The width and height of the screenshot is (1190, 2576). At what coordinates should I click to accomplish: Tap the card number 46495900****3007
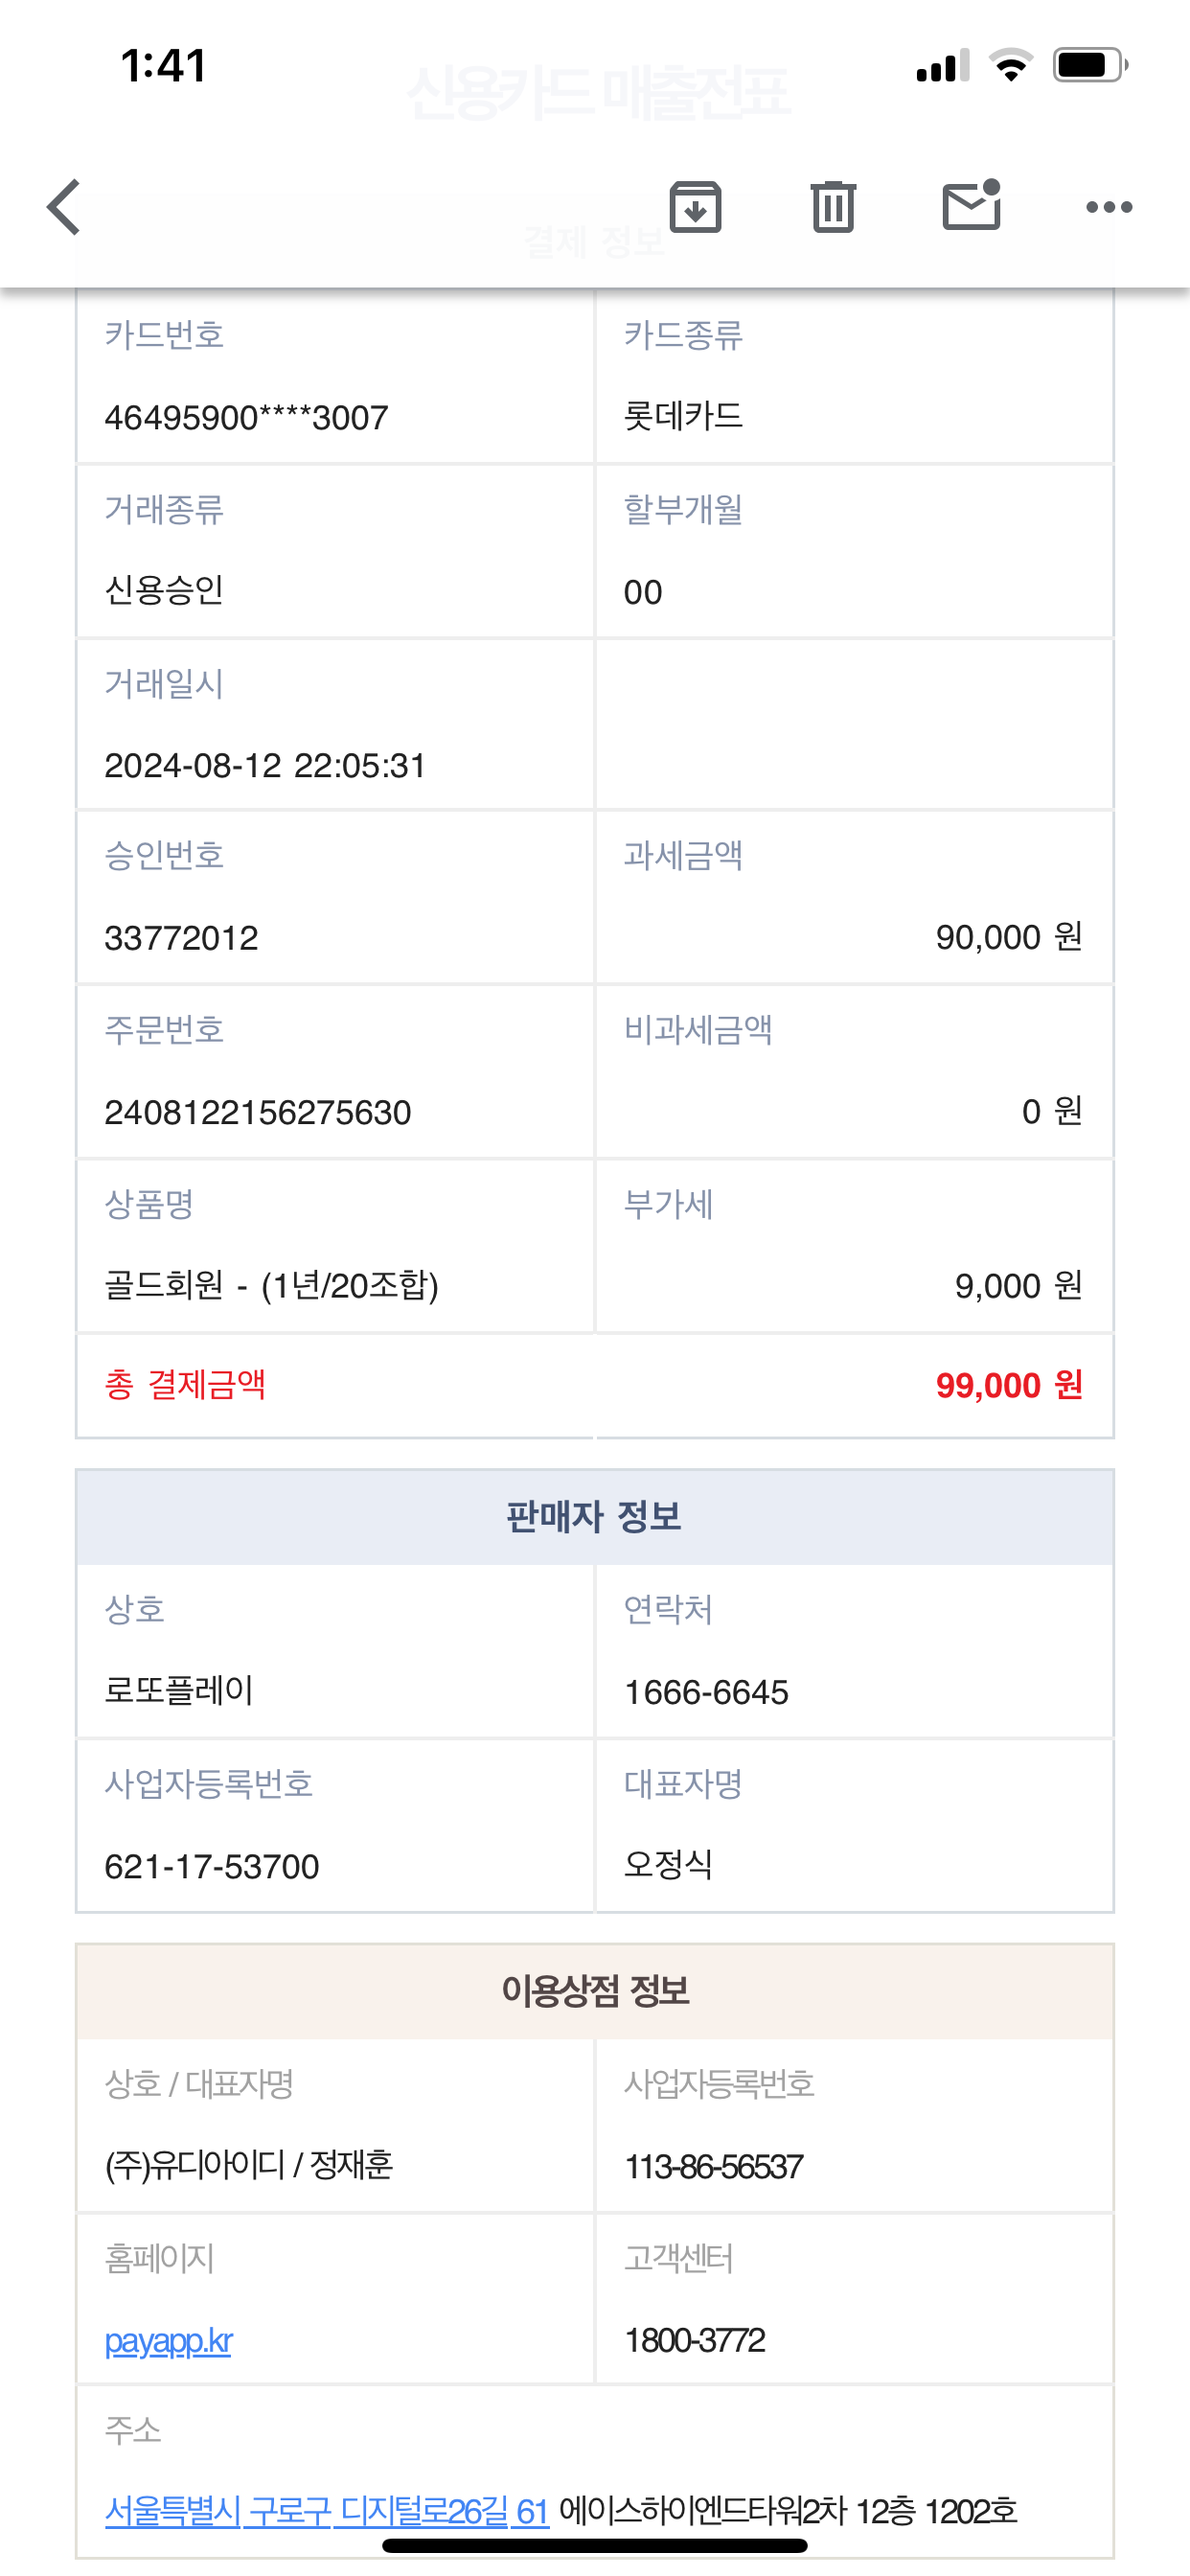[247, 417]
